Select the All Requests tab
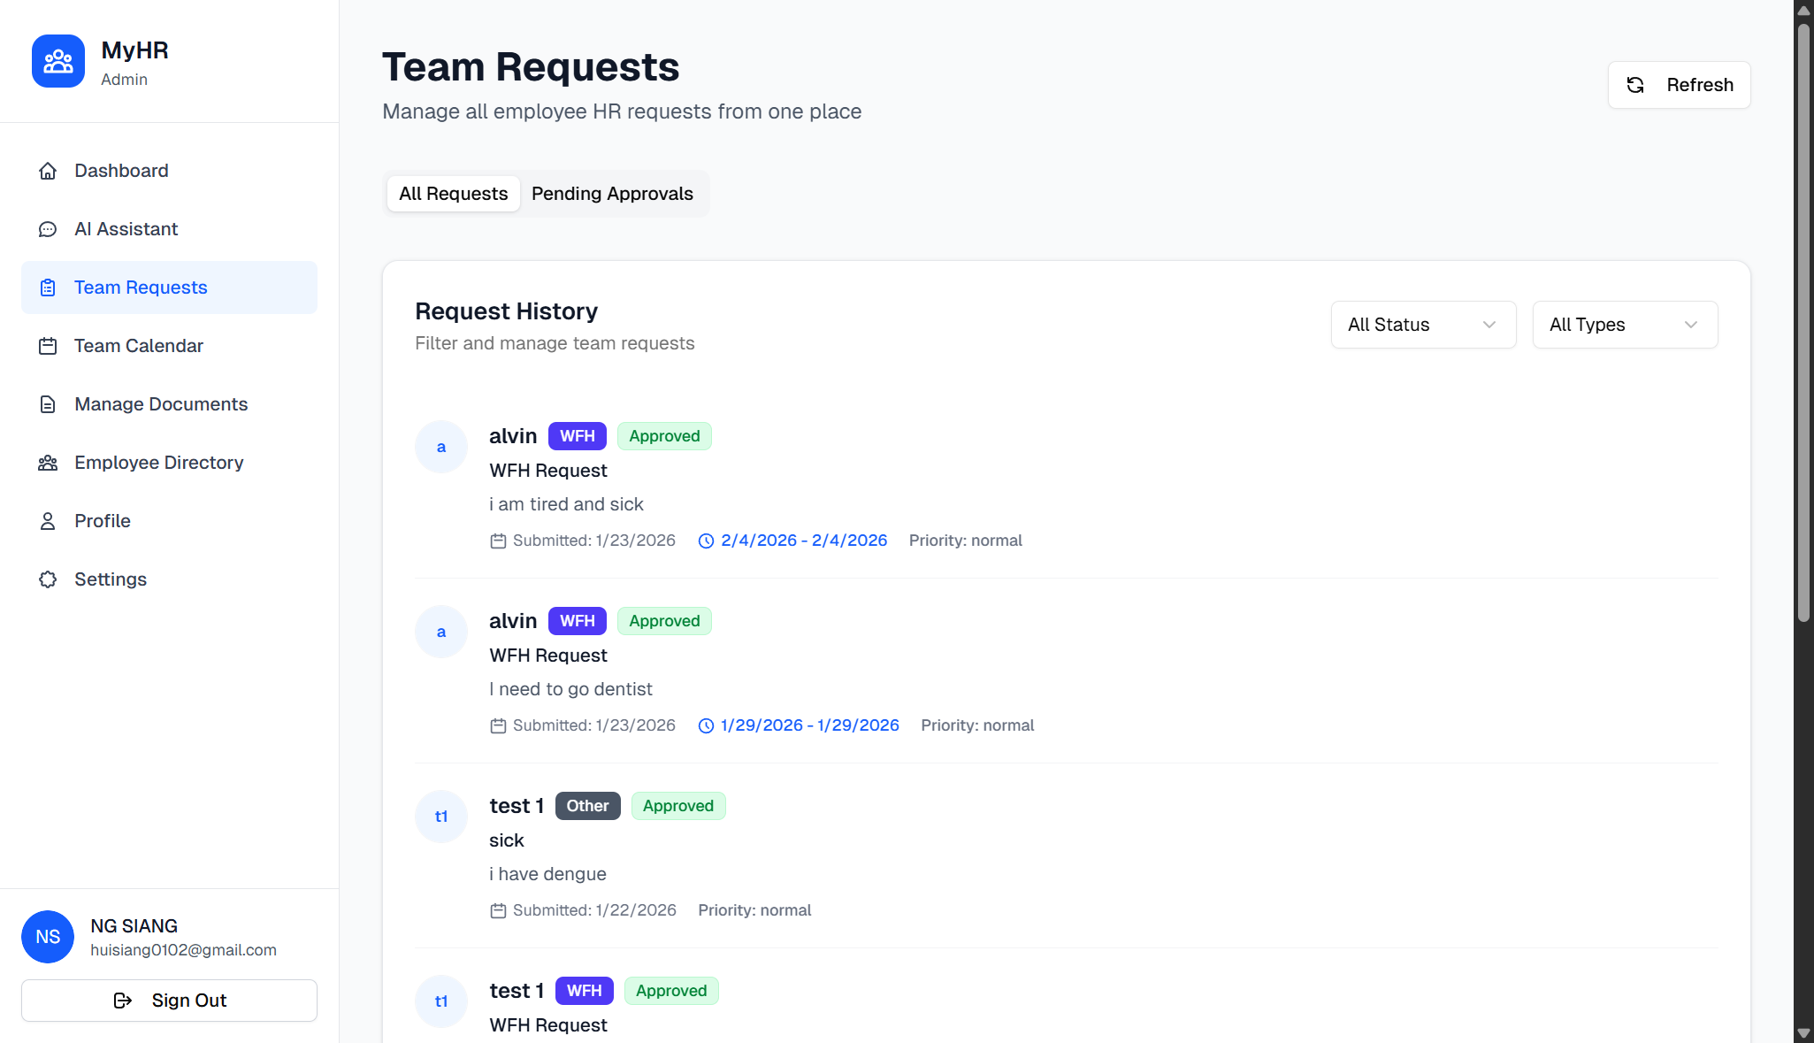The height and width of the screenshot is (1043, 1814). [453, 194]
